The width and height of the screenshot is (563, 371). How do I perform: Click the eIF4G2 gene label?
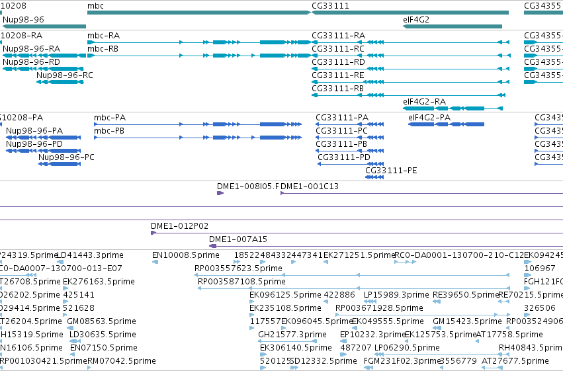click(x=415, y=20)
